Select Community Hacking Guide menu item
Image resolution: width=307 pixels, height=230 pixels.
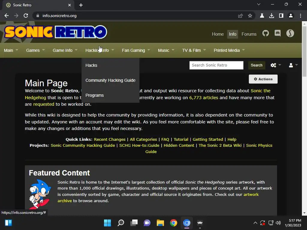110,80
